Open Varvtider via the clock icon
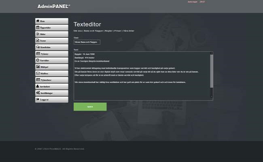263x162 pixels. point(38,60)
